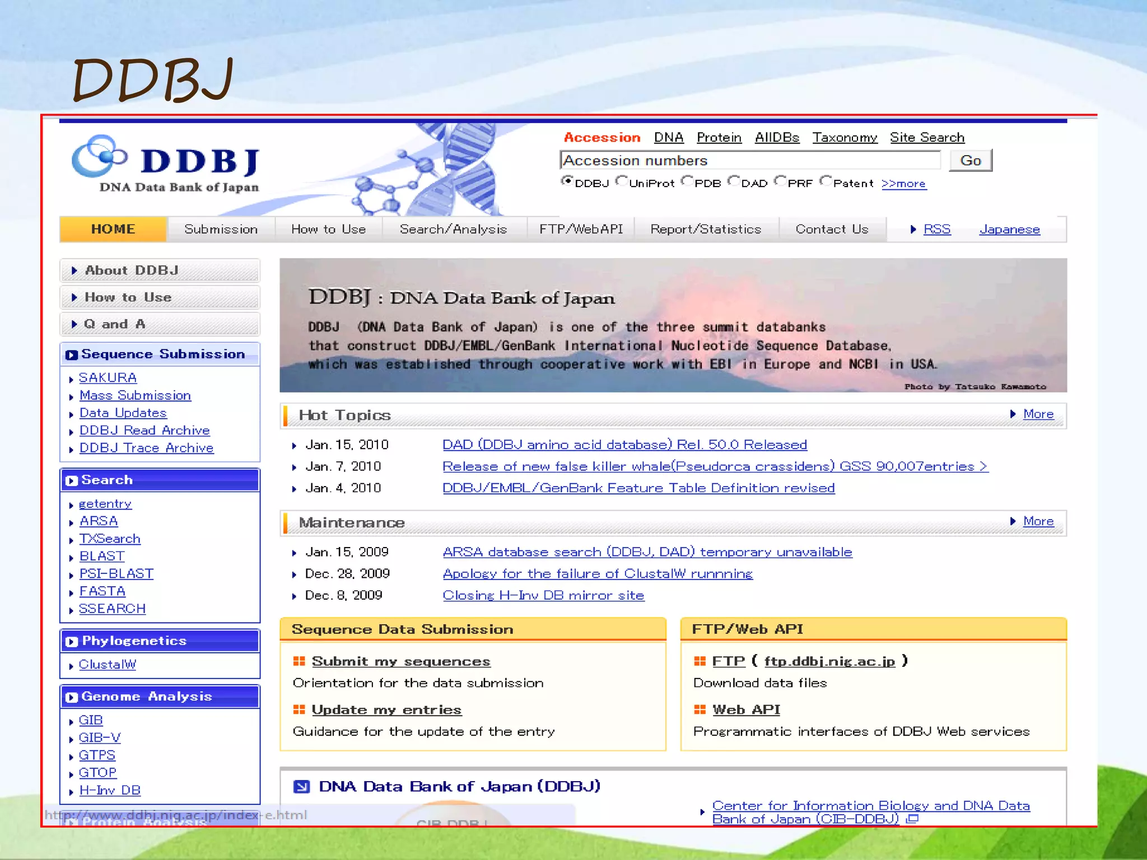Open the Closing H-Inv DB mirror site notice
Image resolution: width=1147 pixels, height=860 pixels.
543,595
